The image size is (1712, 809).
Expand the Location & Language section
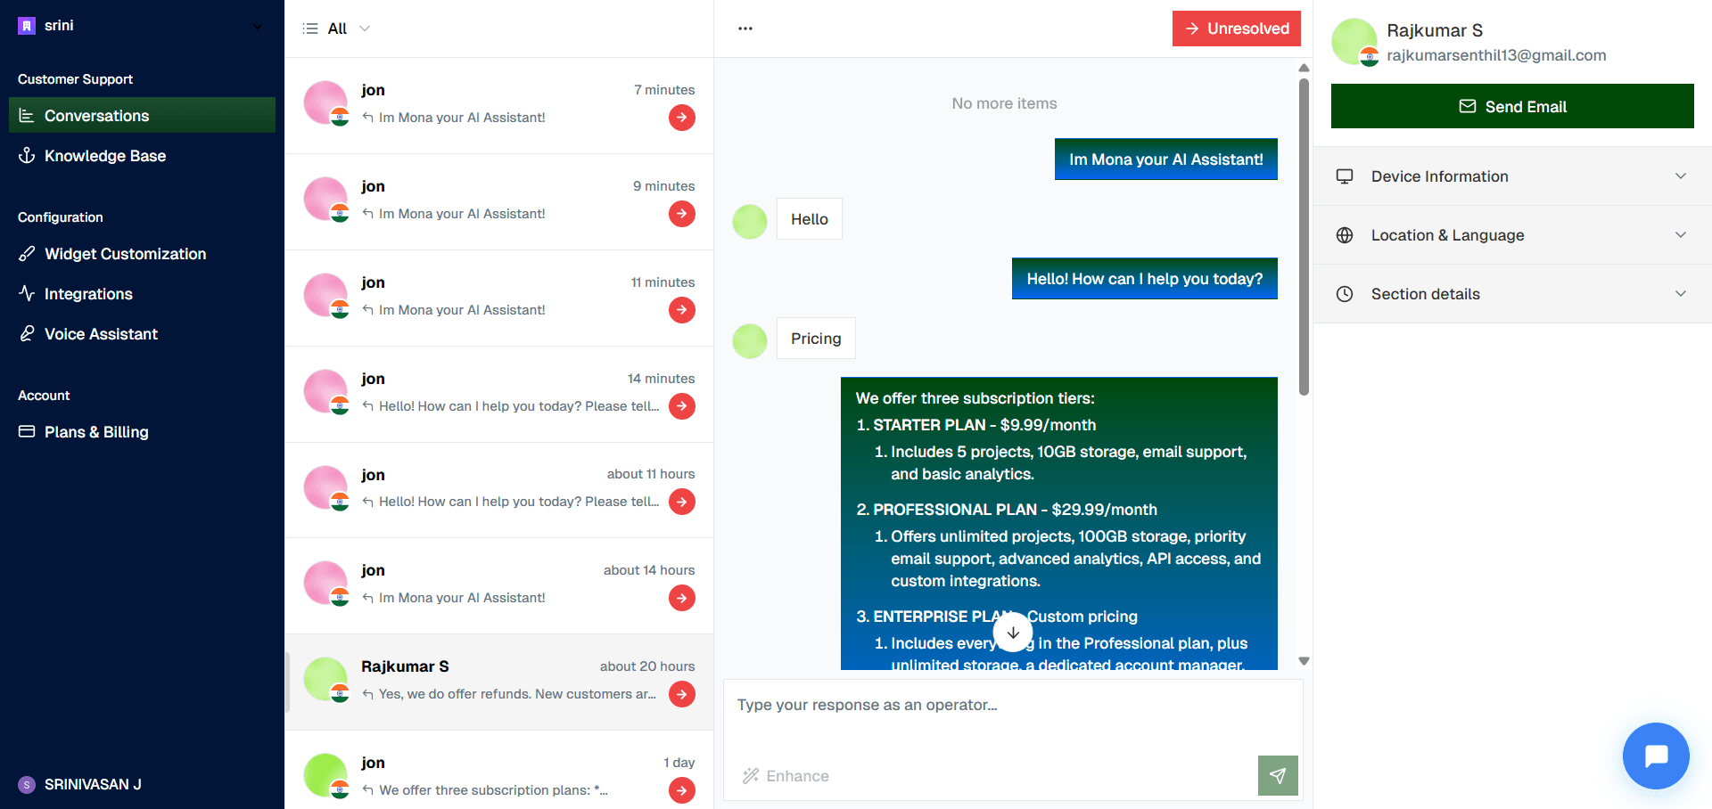(x=1512, y=235)
